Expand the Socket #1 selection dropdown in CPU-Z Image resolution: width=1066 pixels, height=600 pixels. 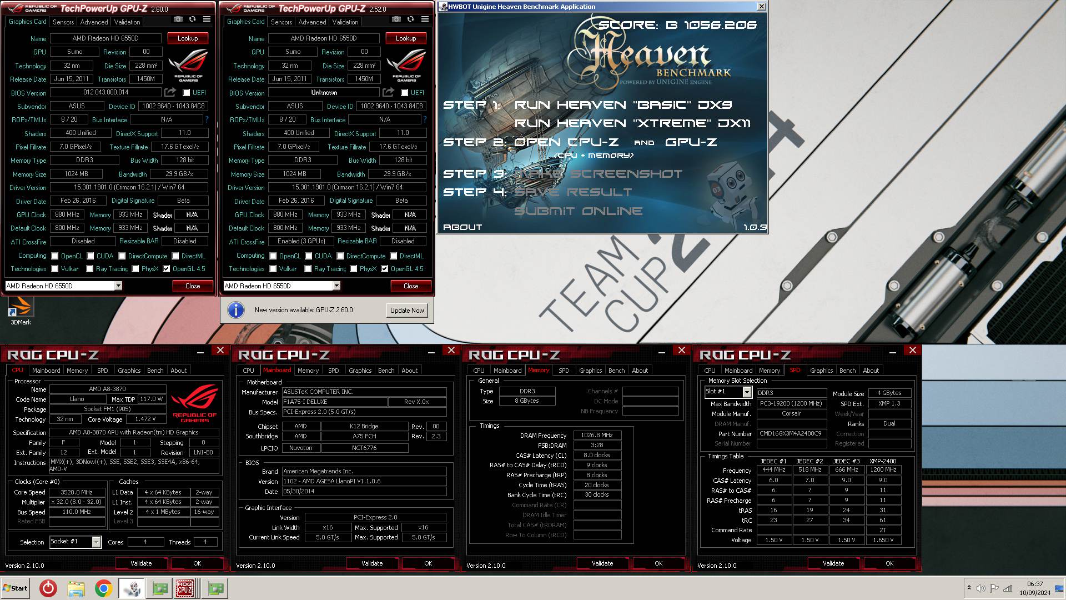point(97,542)
